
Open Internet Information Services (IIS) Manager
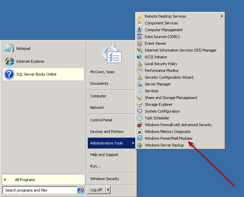point(180,50)
